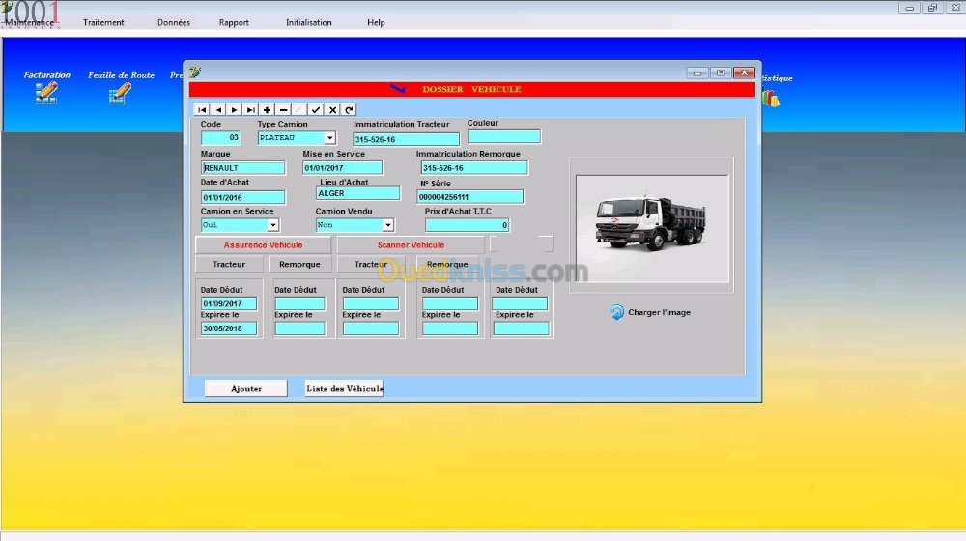Image resolution: width=966 pixels, height=541 pixels.
Task: Cancel edit with X navigator icon
Action: [x=332, y=110]
